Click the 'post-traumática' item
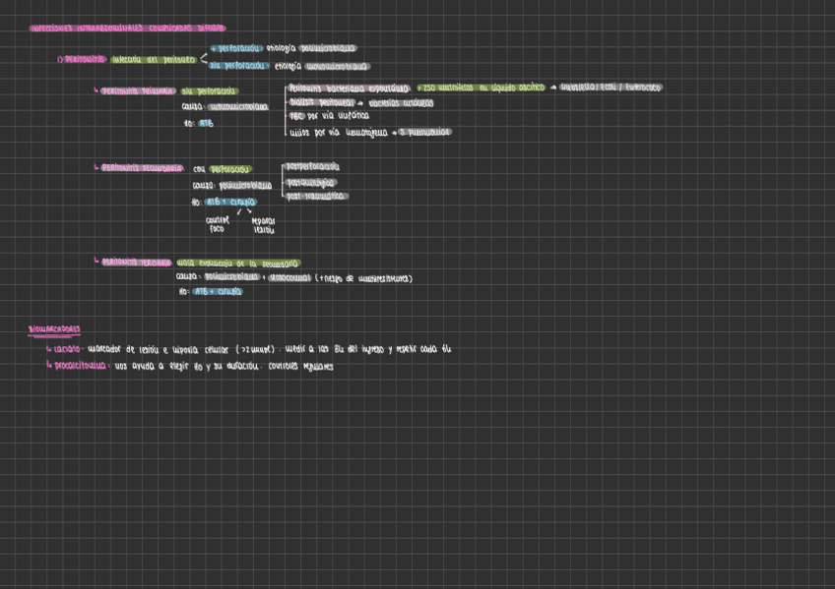This screenshot has width=835, height=589. (316, 196)
